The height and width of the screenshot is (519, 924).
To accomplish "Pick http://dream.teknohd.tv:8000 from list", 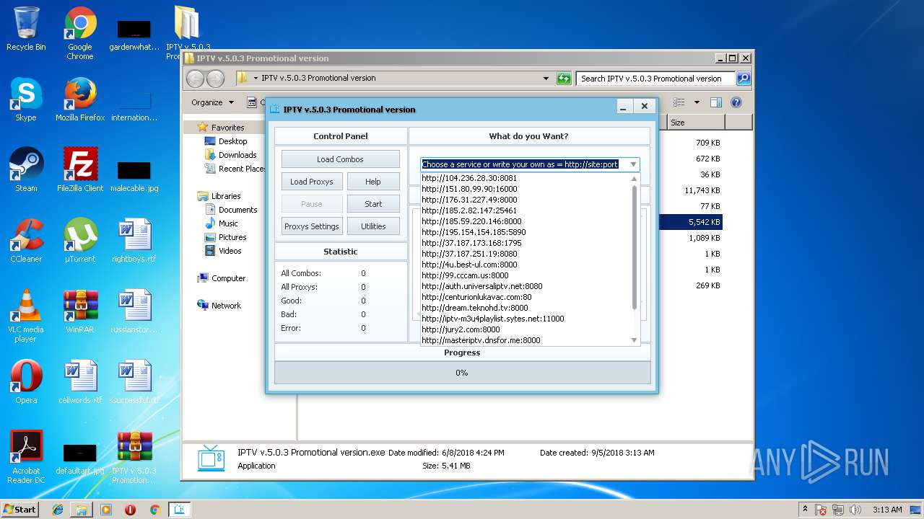I will click(526, 308).
